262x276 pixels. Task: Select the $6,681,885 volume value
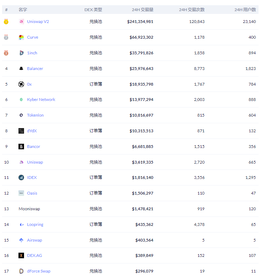point(142,147)
